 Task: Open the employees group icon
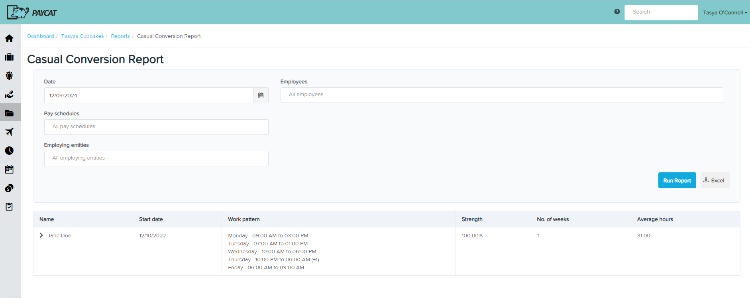point(9,76)
